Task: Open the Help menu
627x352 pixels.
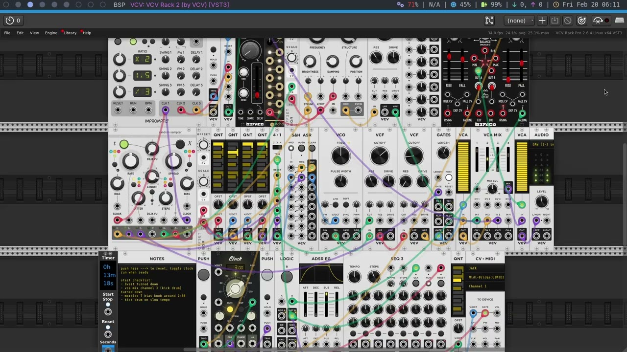Action: click(x=87, y=33)
